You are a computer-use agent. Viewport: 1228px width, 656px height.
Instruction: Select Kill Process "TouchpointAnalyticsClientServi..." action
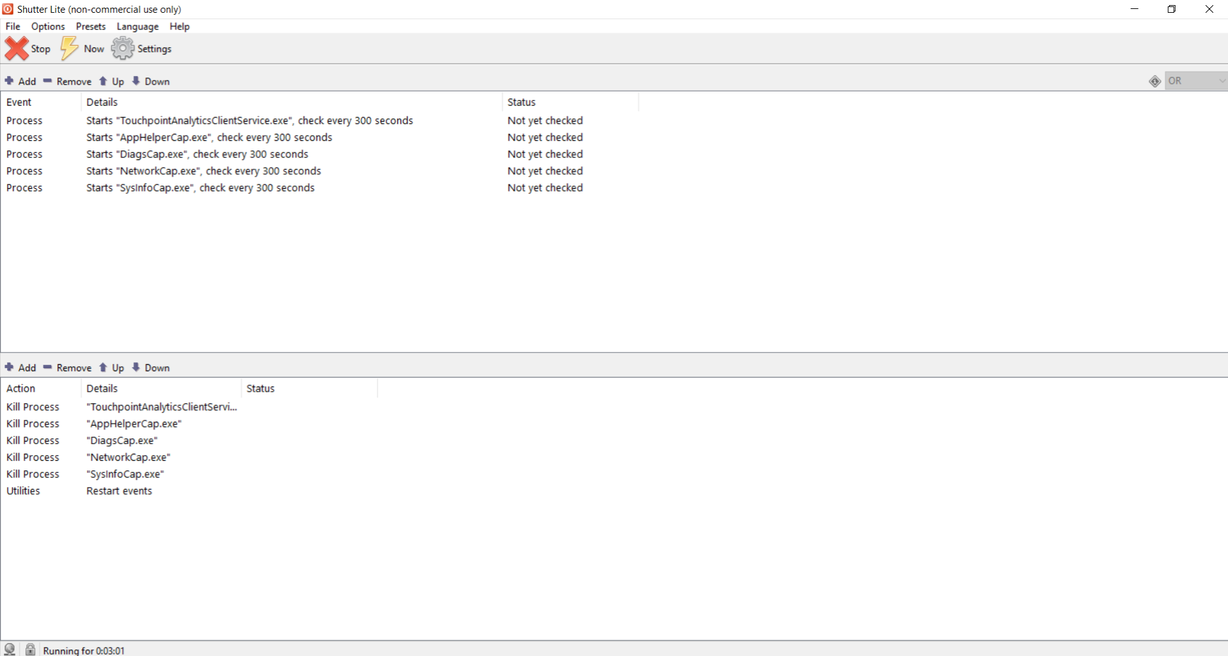point(189,407)
